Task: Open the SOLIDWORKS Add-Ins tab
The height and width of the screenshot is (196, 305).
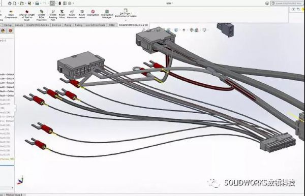Action: coord(38,25)
